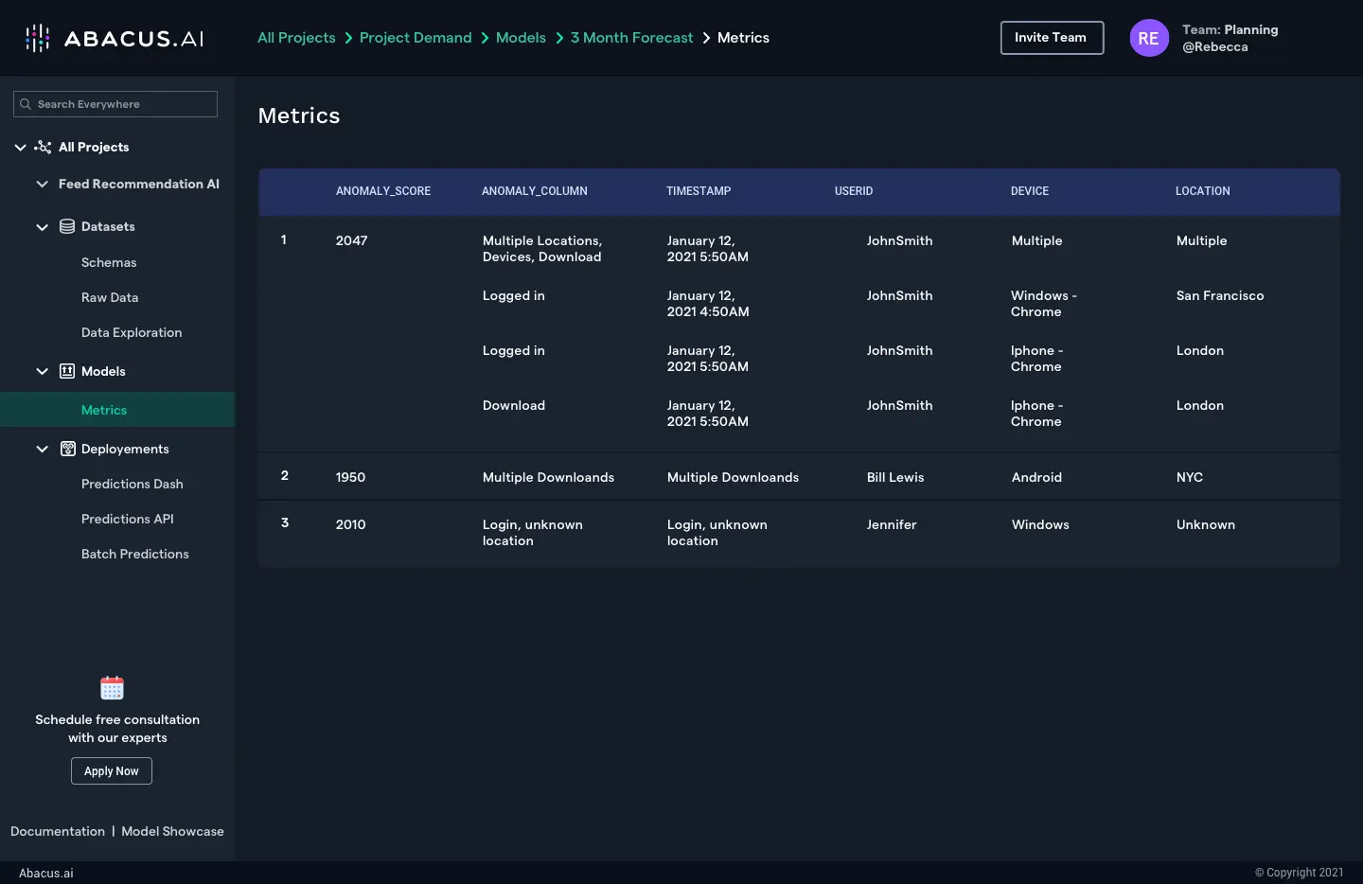
Task: Collapse the Datasets section chevron
Action: 42,227
